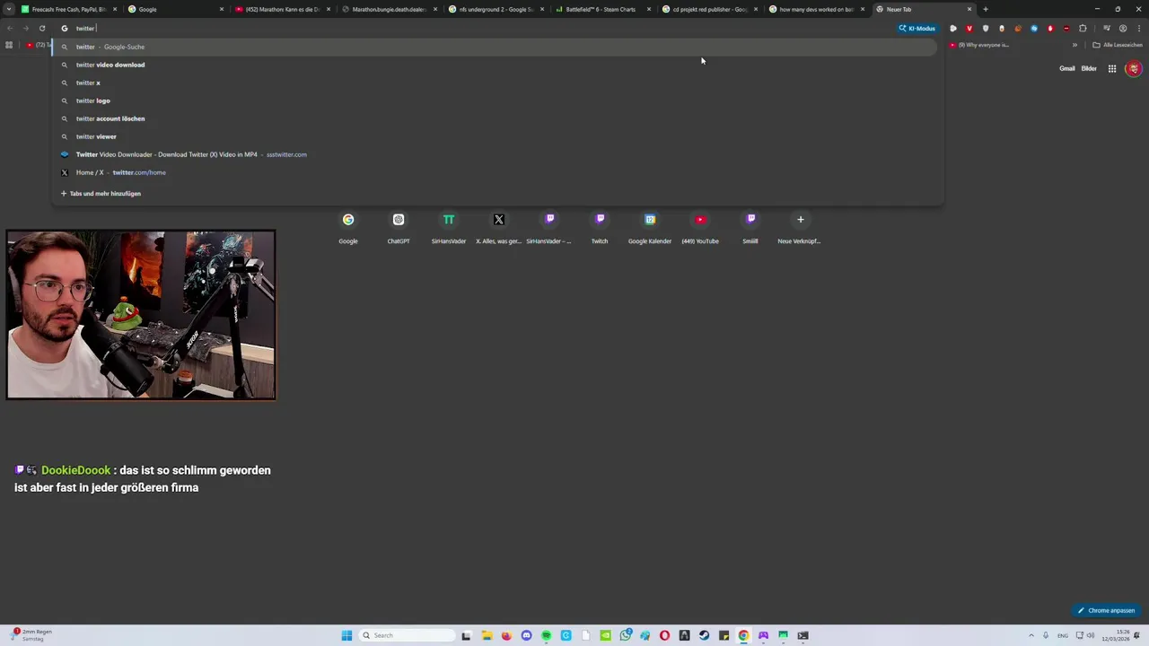Open the bookmarks bar apps grid icon
Screen dimensions: 1149x646
click(9, 45)
